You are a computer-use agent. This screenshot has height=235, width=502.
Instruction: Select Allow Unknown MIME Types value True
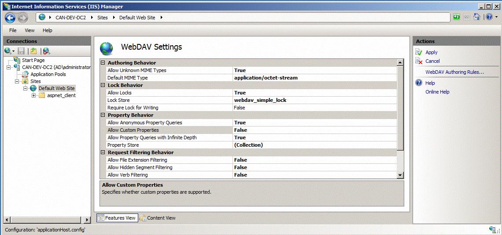[315, 70]
